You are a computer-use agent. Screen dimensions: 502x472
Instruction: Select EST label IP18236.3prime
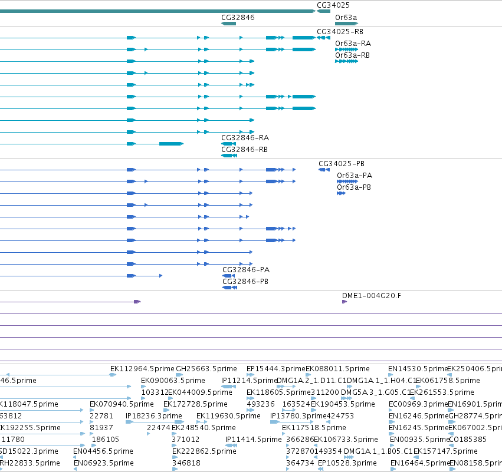tap(154, 416)
